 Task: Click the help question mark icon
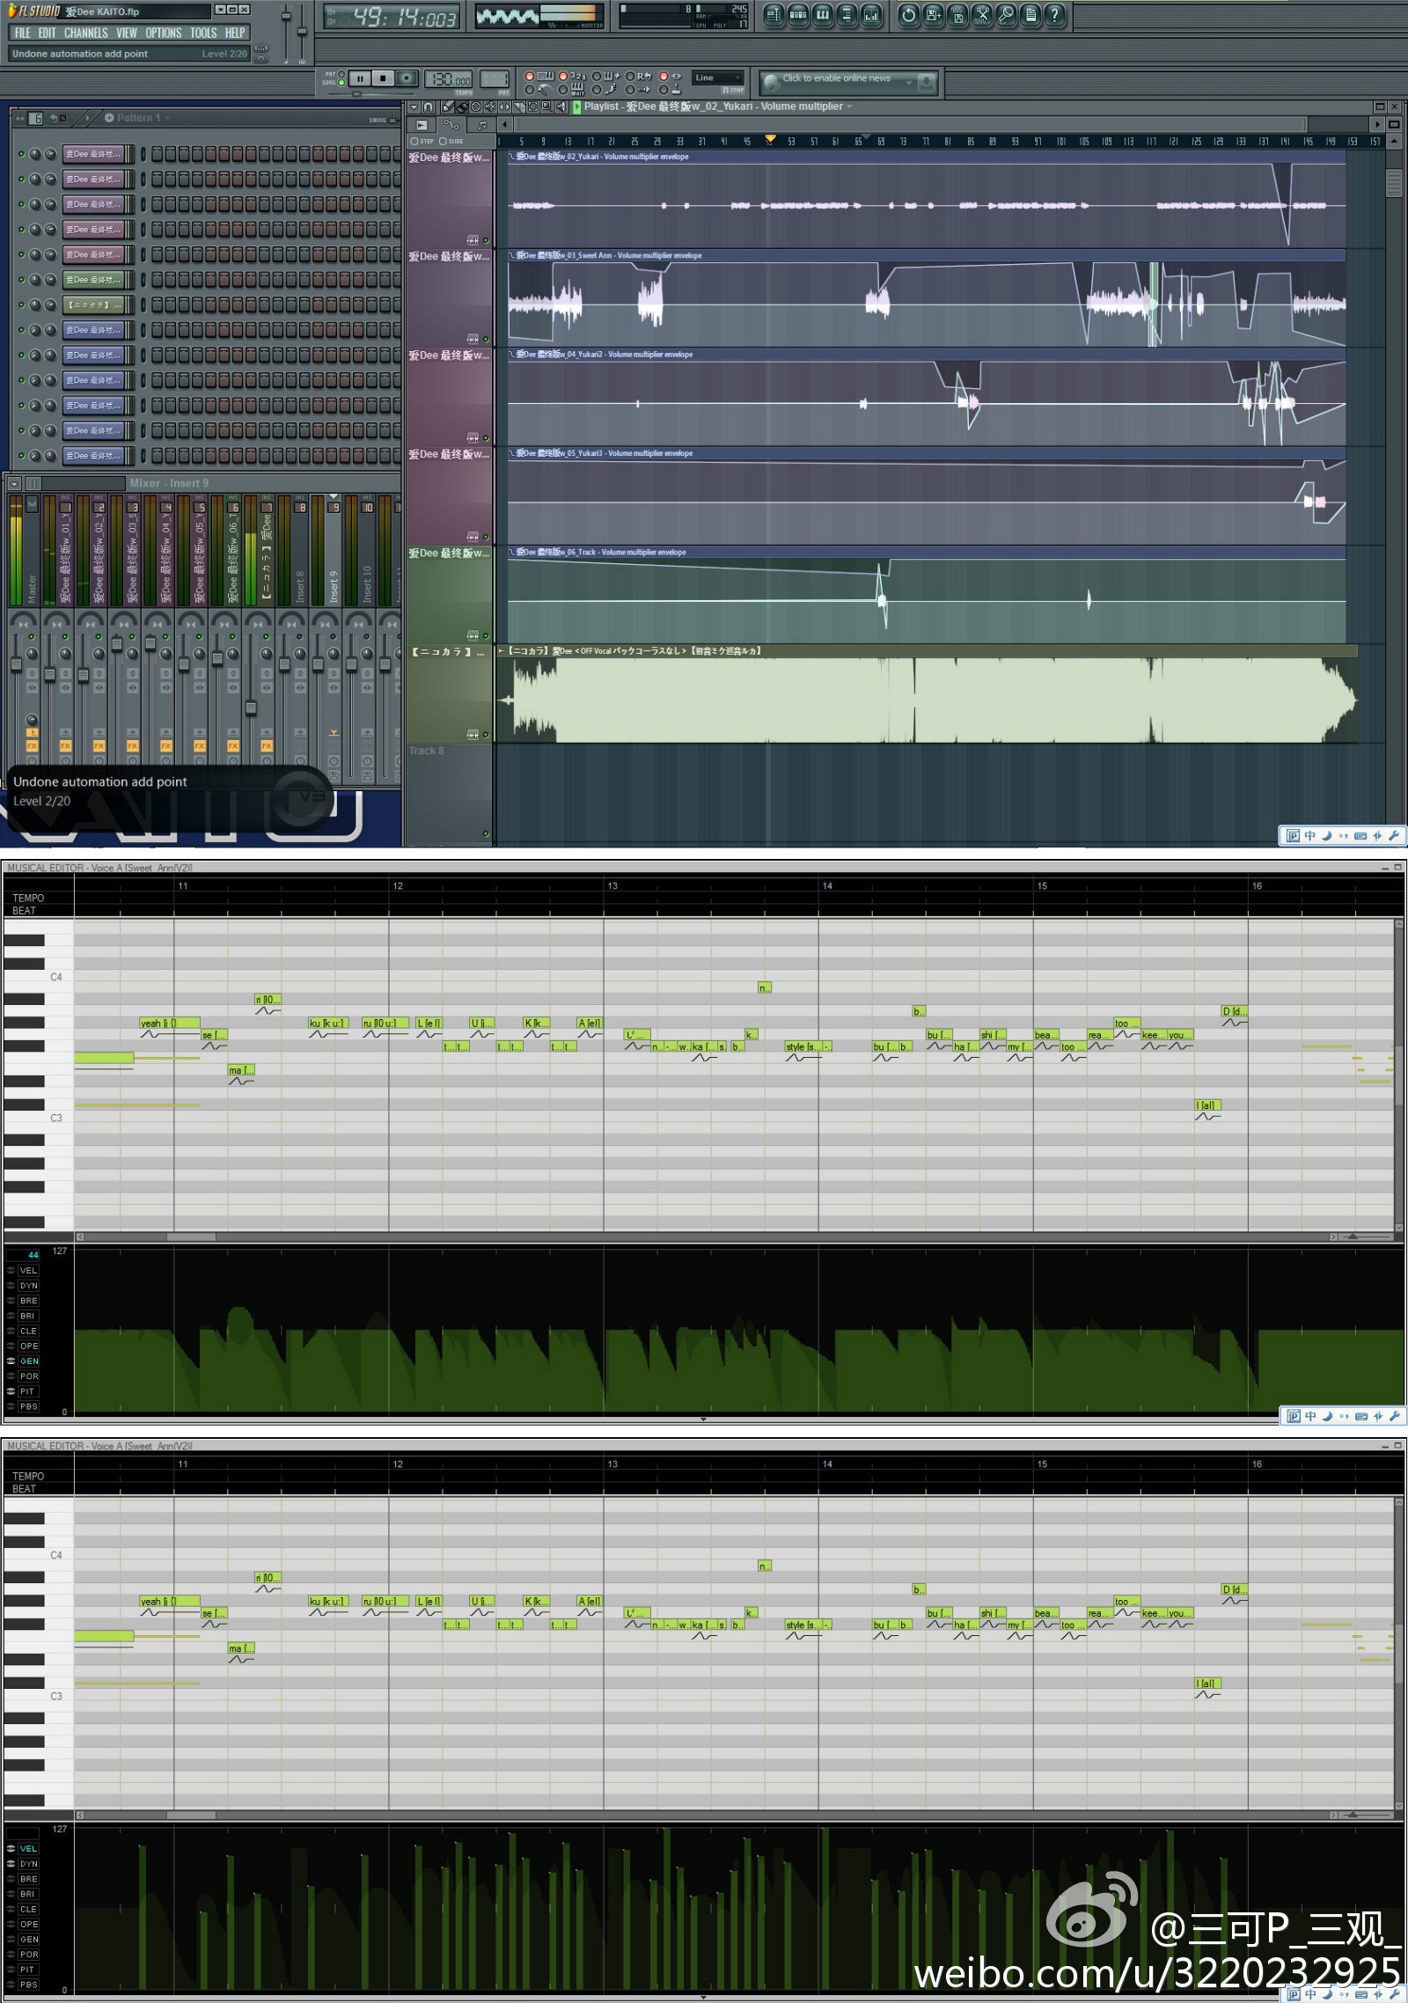pos(1054,14)
